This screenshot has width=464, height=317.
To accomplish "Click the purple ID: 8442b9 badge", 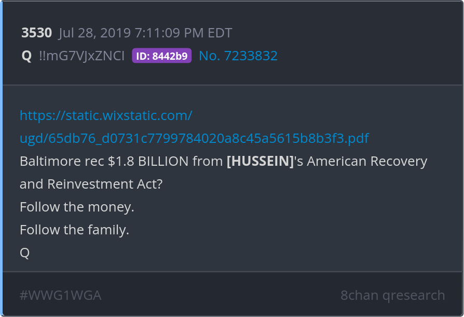I will coord(161,56).
